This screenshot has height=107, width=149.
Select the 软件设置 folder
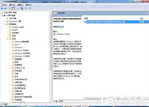13,18
